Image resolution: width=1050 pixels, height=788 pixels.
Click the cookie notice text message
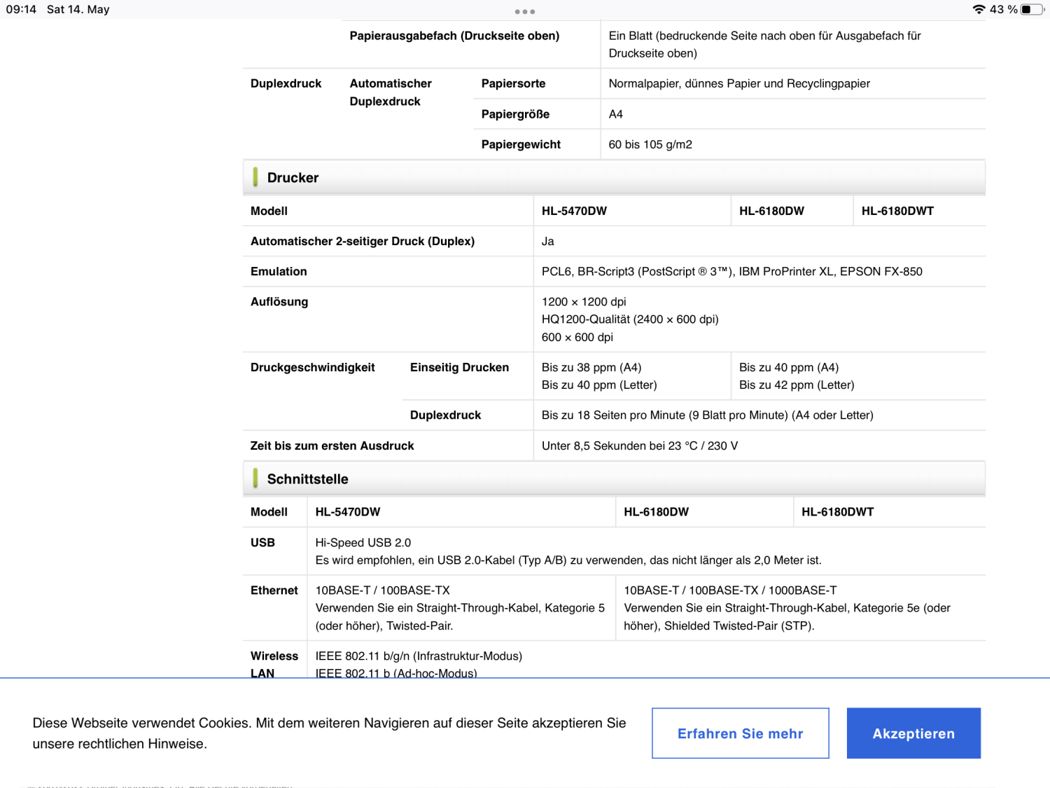click(329, 733)
